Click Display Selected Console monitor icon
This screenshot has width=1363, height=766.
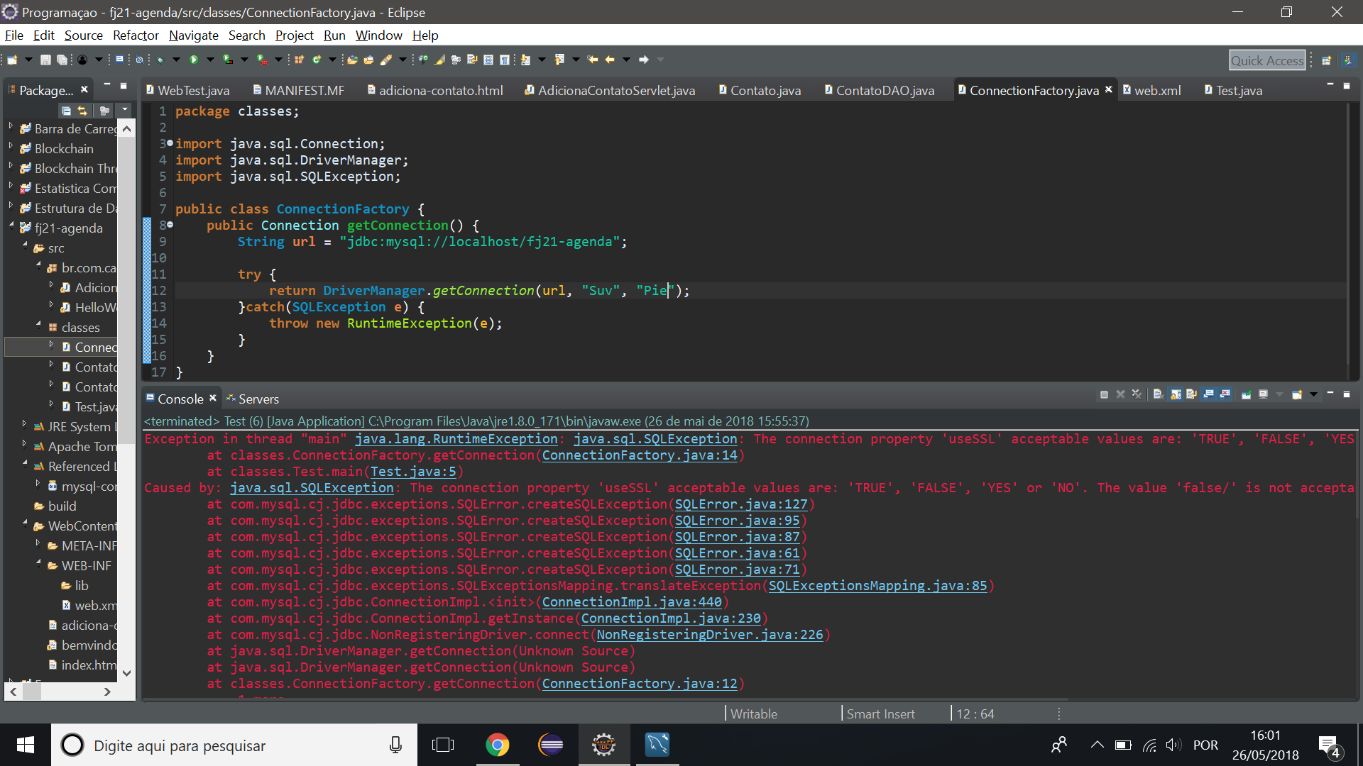[x=1264, y=394]
